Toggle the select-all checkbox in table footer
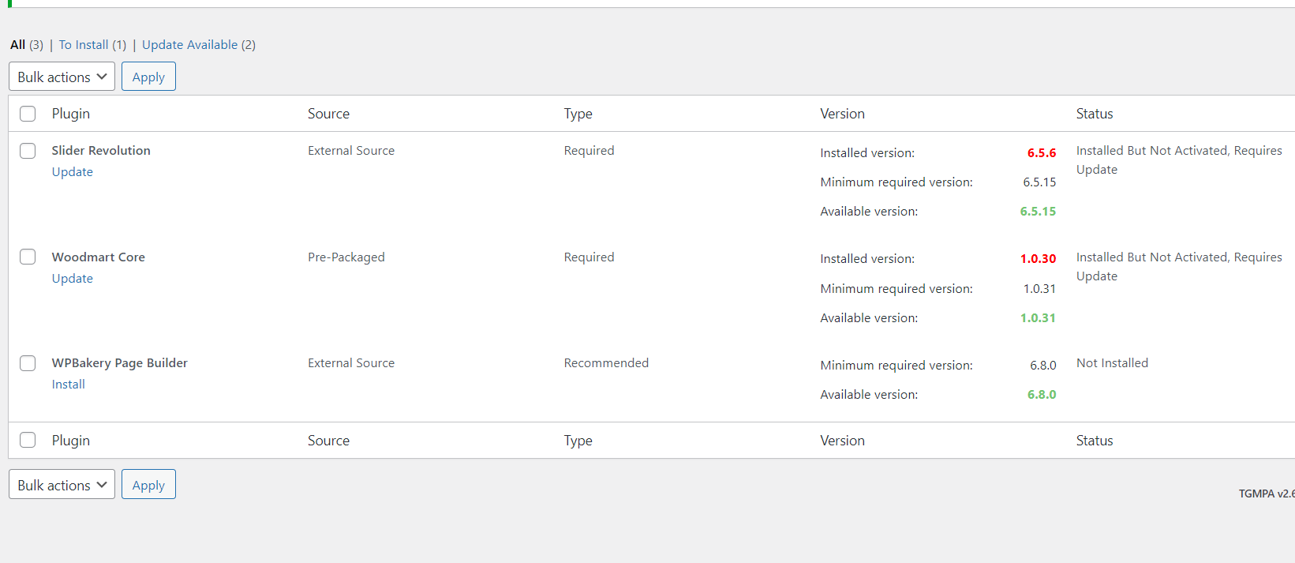 [28, 441]
